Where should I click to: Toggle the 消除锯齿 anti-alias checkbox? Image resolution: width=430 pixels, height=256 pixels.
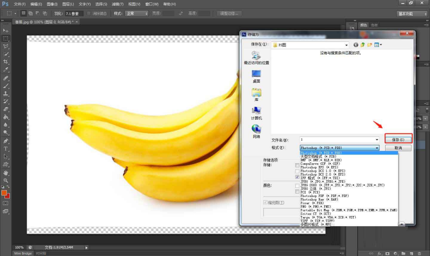click(x=89, y=14)
